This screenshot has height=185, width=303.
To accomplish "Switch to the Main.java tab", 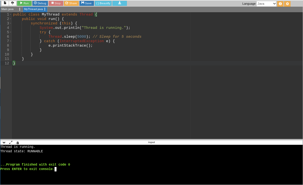I will coord(7,9).
